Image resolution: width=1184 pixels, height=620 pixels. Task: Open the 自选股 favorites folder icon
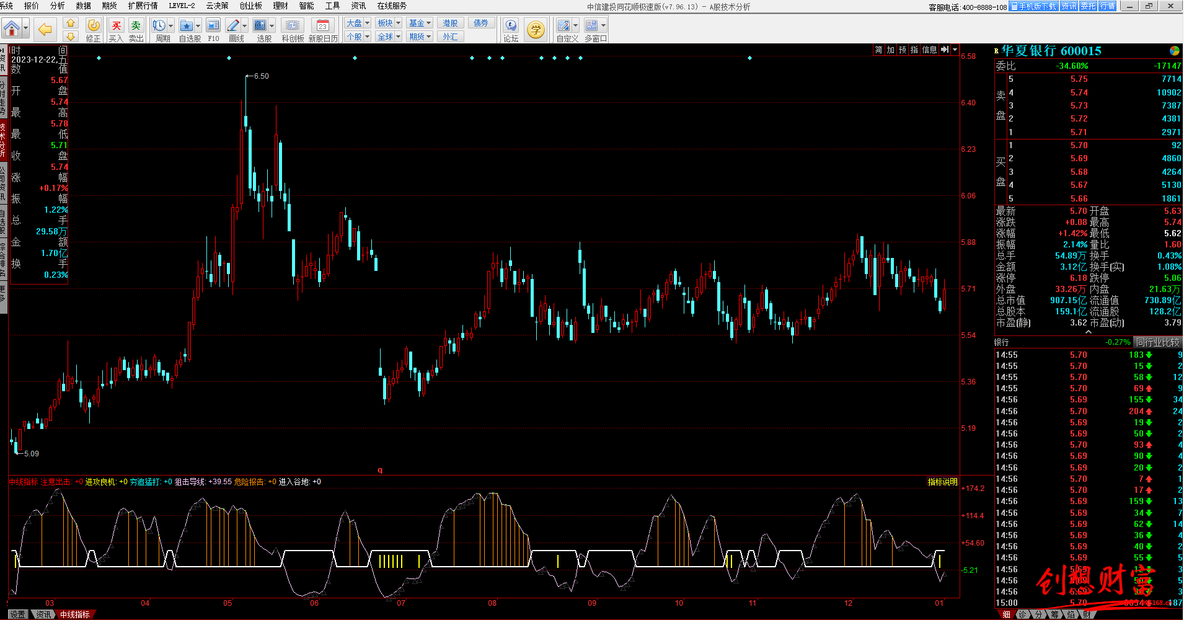[187, 25]
